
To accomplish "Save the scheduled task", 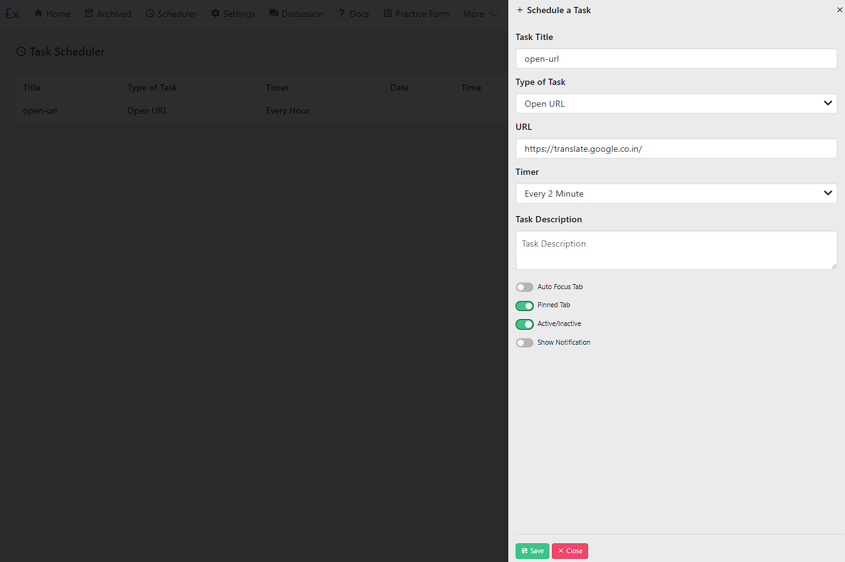I will point(532,551).
